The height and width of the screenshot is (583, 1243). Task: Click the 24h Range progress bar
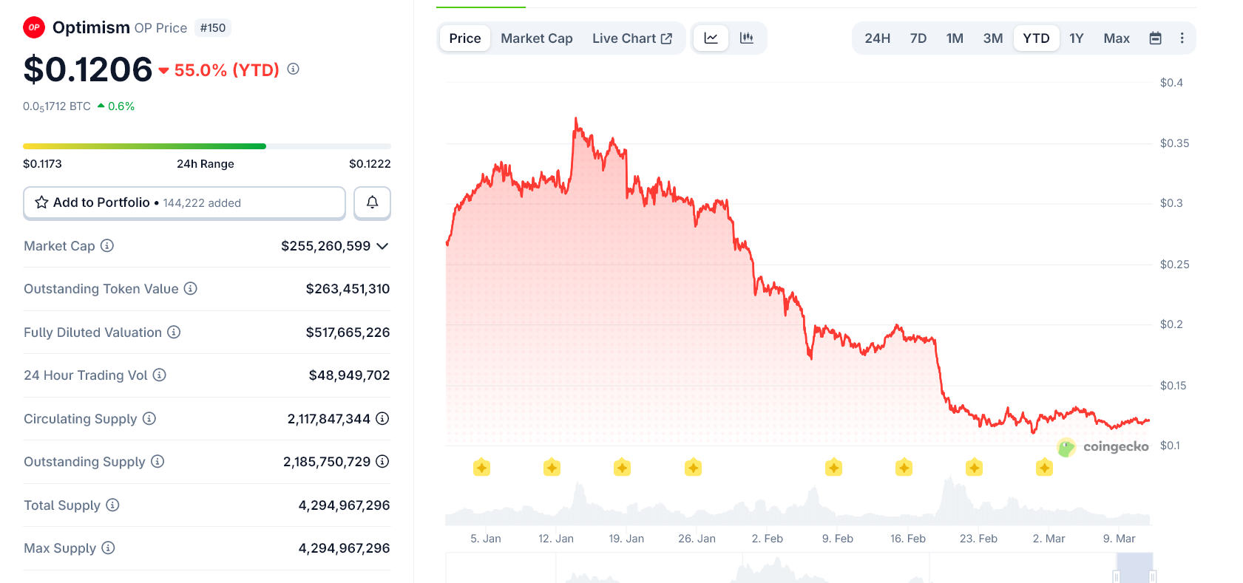click(x=206, y=146)
